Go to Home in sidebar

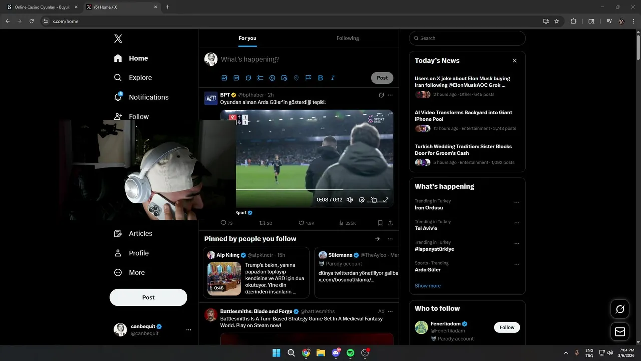point(131,58)
